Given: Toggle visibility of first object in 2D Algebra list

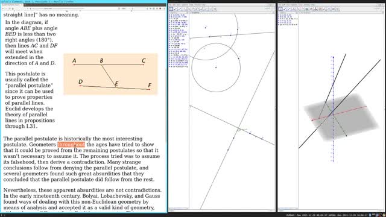Looking at the screenshot, I should (169, 15).
